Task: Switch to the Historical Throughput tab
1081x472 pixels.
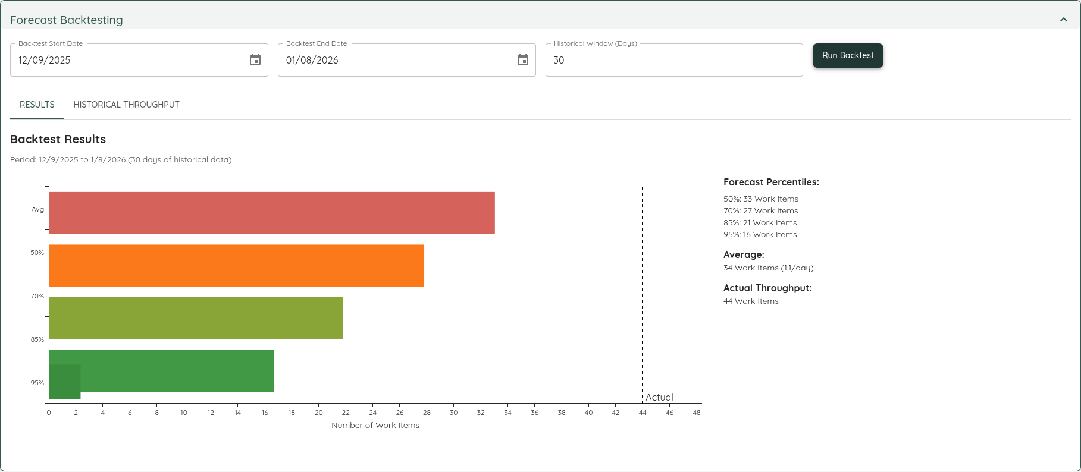Action: click(x=126, y=105)
